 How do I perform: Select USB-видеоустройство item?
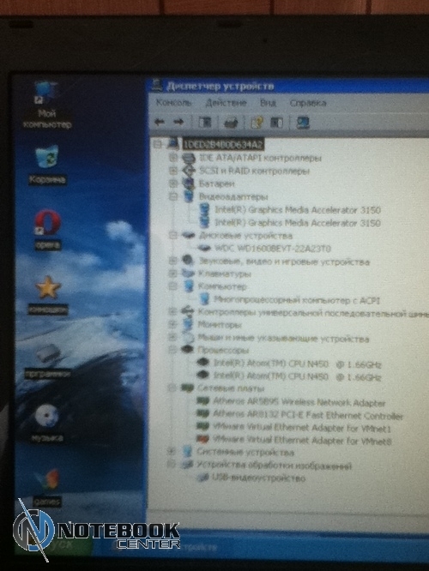click(258, 478)
